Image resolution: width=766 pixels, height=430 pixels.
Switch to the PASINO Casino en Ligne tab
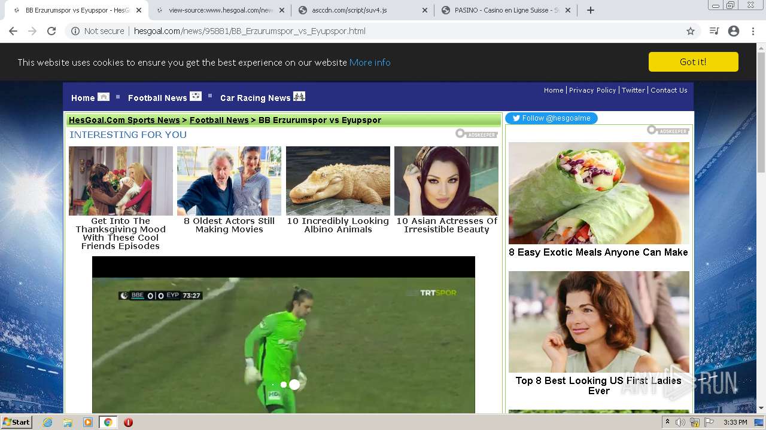click(x=506, y=10)
